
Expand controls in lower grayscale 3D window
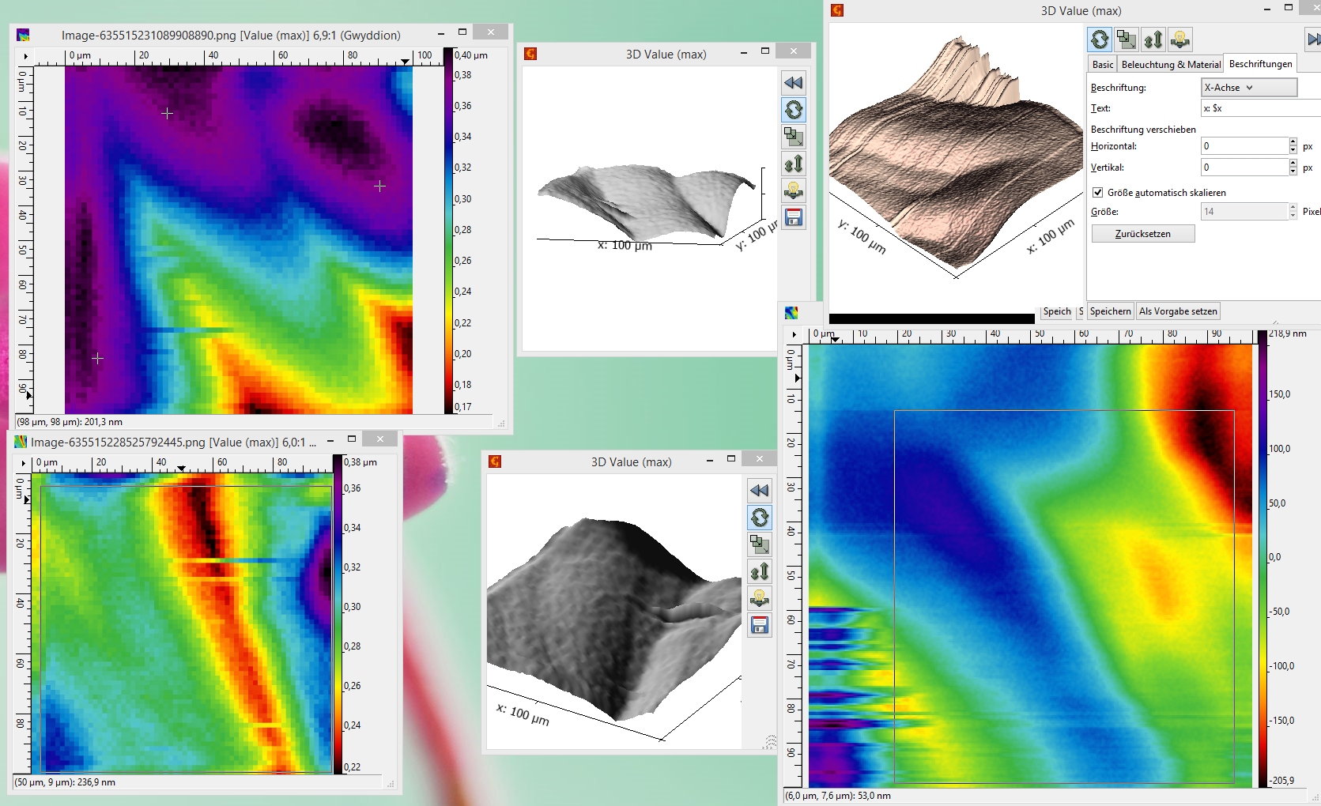pos(760,491)
